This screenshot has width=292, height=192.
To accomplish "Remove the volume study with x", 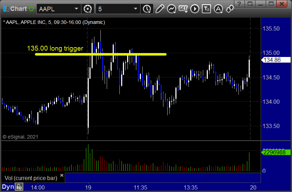I will tap(62, 175).
